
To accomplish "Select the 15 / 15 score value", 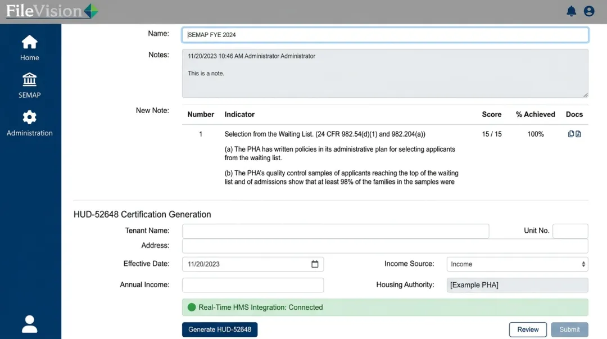I will click(x=492, y=134).
